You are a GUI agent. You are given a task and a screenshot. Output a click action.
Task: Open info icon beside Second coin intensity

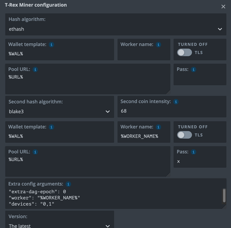(176, 102)
